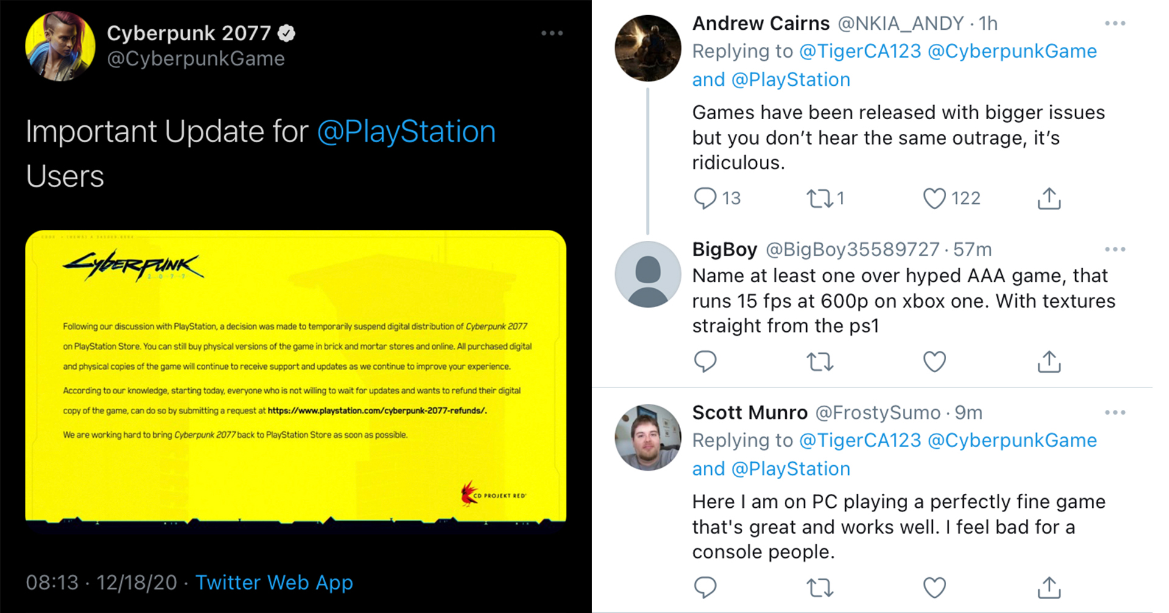Open more options on BigBoy's tweet
Image resolution: width=1169 pixels, height=613 pixels.
(x=1115, y=249)
